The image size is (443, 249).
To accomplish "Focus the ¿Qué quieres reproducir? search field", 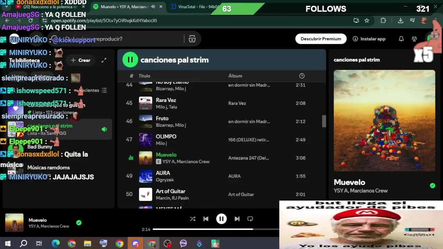I will pos(121,39).
